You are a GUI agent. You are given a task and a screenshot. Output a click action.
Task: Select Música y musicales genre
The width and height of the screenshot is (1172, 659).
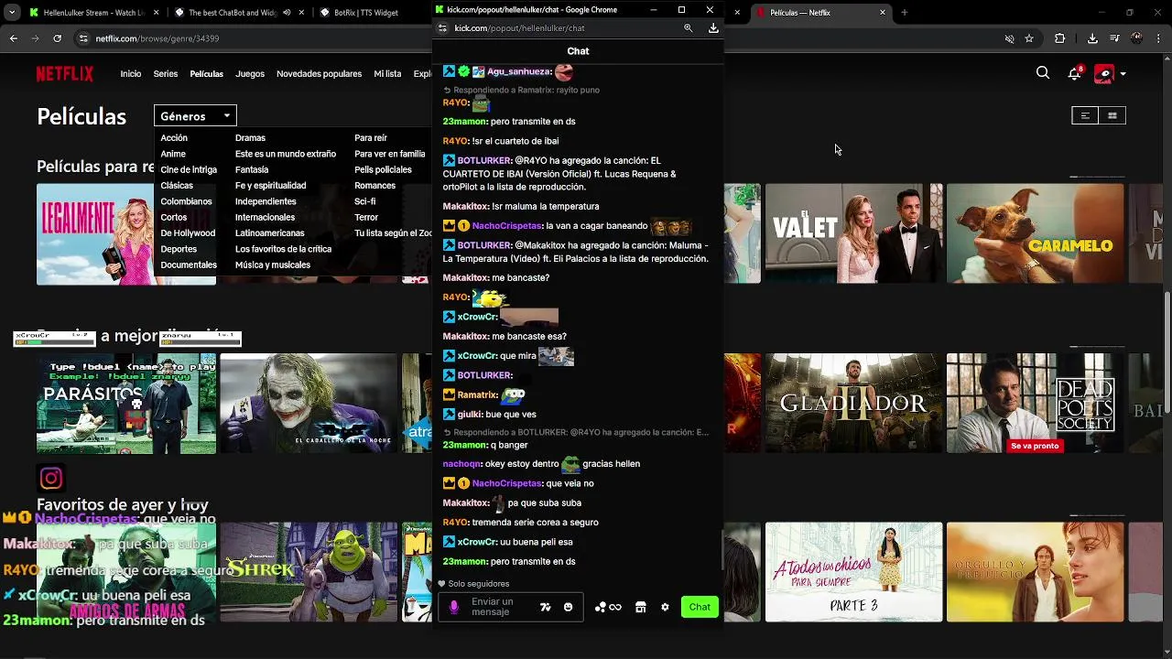point(273,265)
